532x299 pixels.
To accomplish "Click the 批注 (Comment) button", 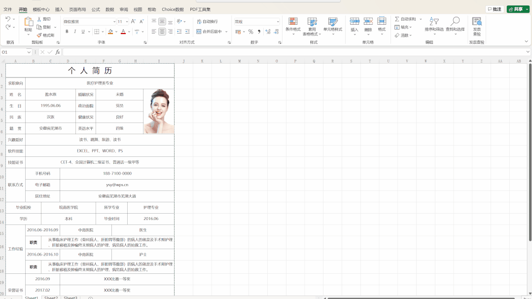I will tap(494, 8).
